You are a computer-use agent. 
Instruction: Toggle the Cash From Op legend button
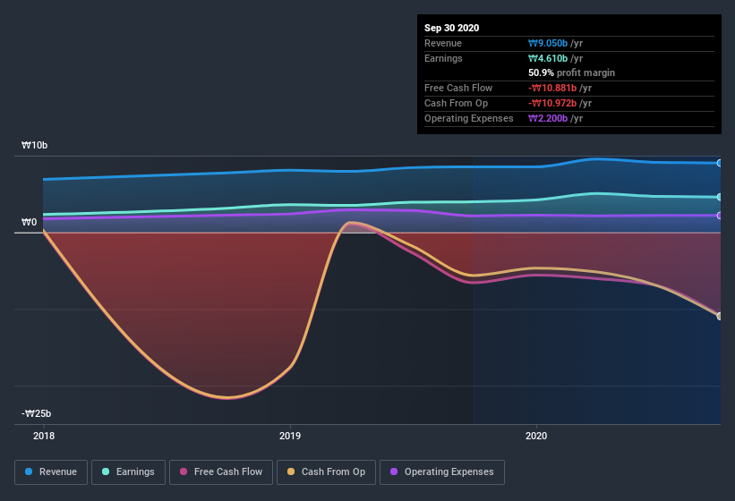click(326, 472)
